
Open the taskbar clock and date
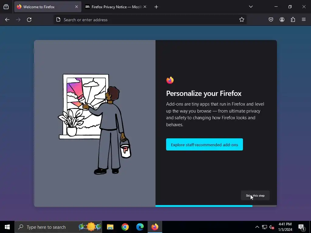pyautogui.click(x=285, y=227)
